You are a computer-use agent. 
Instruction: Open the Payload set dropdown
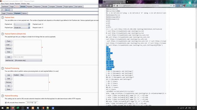tap(22, 24)
